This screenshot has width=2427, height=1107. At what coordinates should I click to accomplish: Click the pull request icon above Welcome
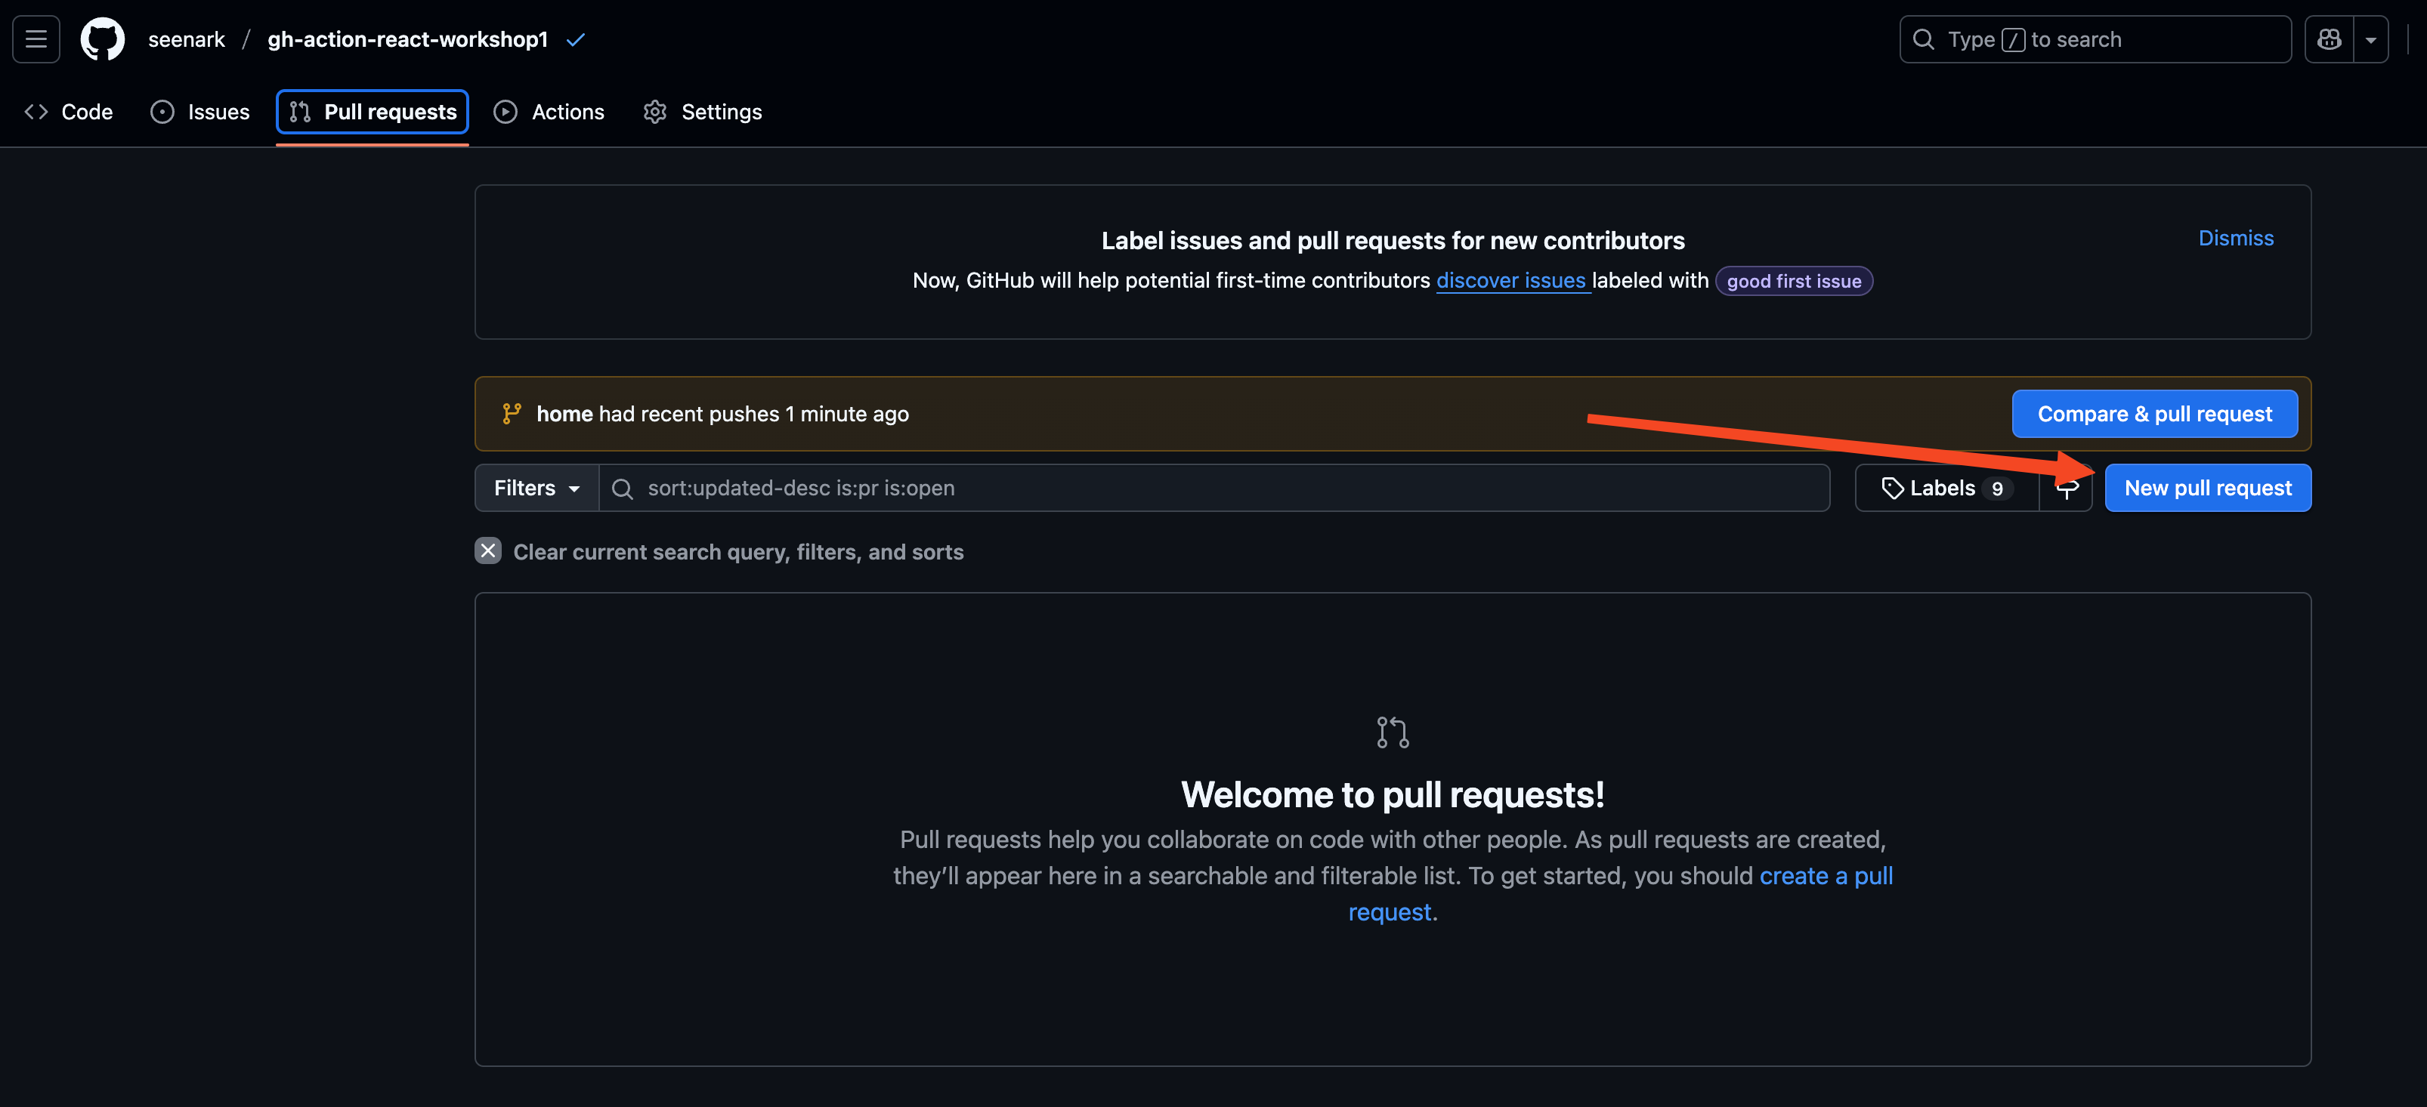pyautogui.click(x=1393, y=732)
